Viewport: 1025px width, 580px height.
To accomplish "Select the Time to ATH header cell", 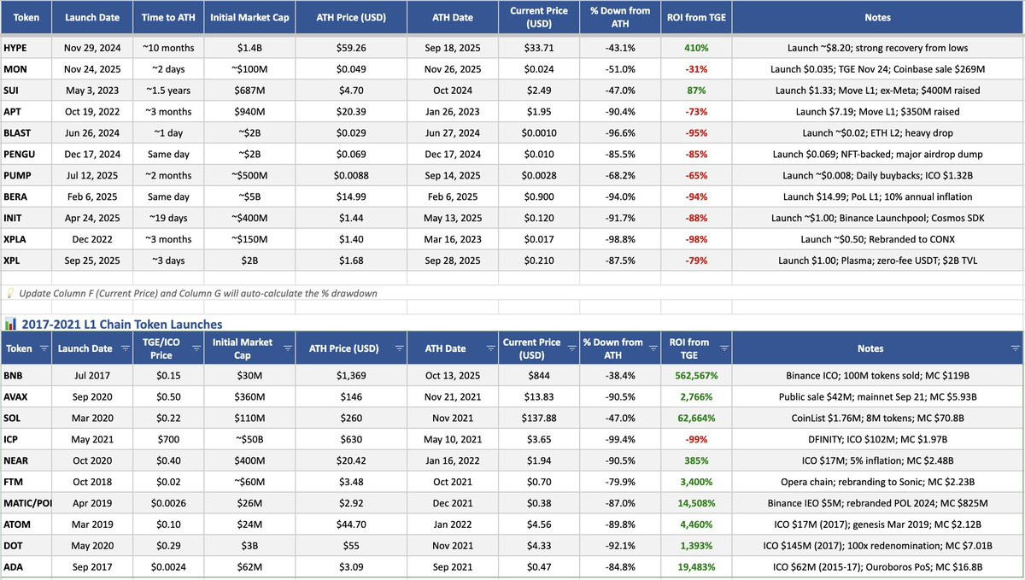I will (x=169, y=17).
